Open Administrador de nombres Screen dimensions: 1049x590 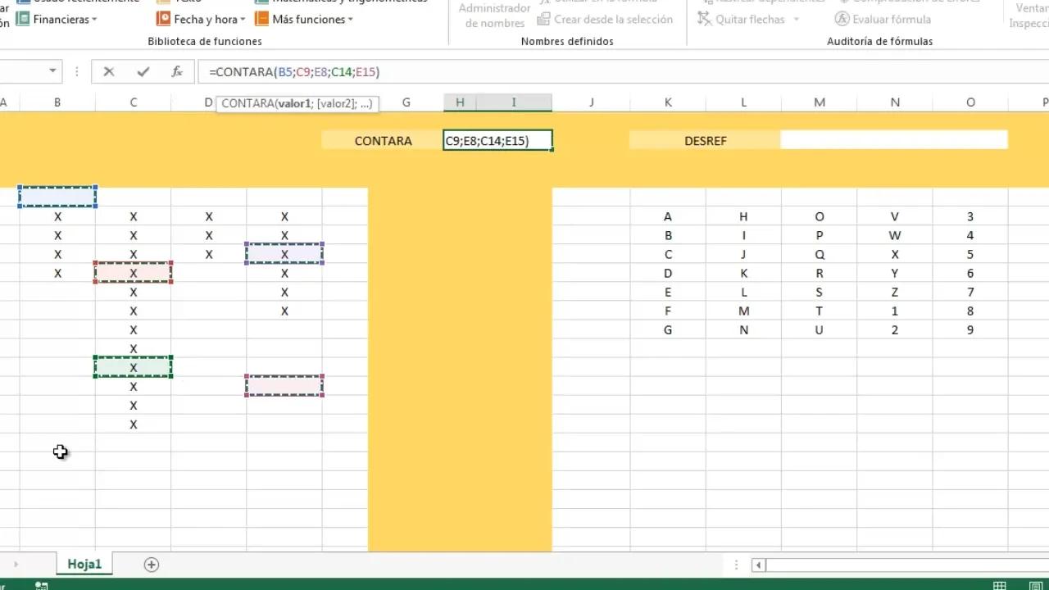click(x=494, y=16)
